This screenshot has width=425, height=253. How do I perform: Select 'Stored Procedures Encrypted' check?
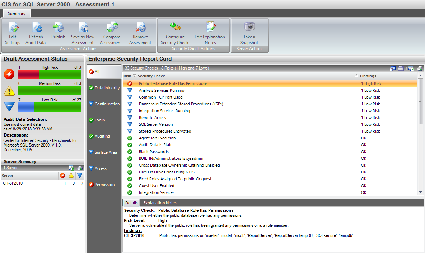[x=270, y=131]
